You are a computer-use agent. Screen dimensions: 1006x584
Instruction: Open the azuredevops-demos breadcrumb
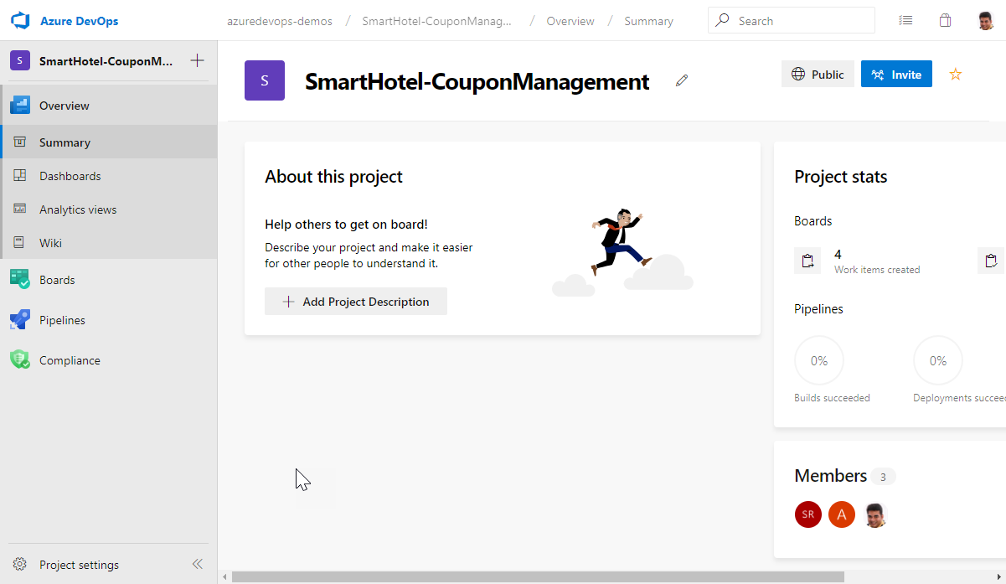click(x=280, y=21)
